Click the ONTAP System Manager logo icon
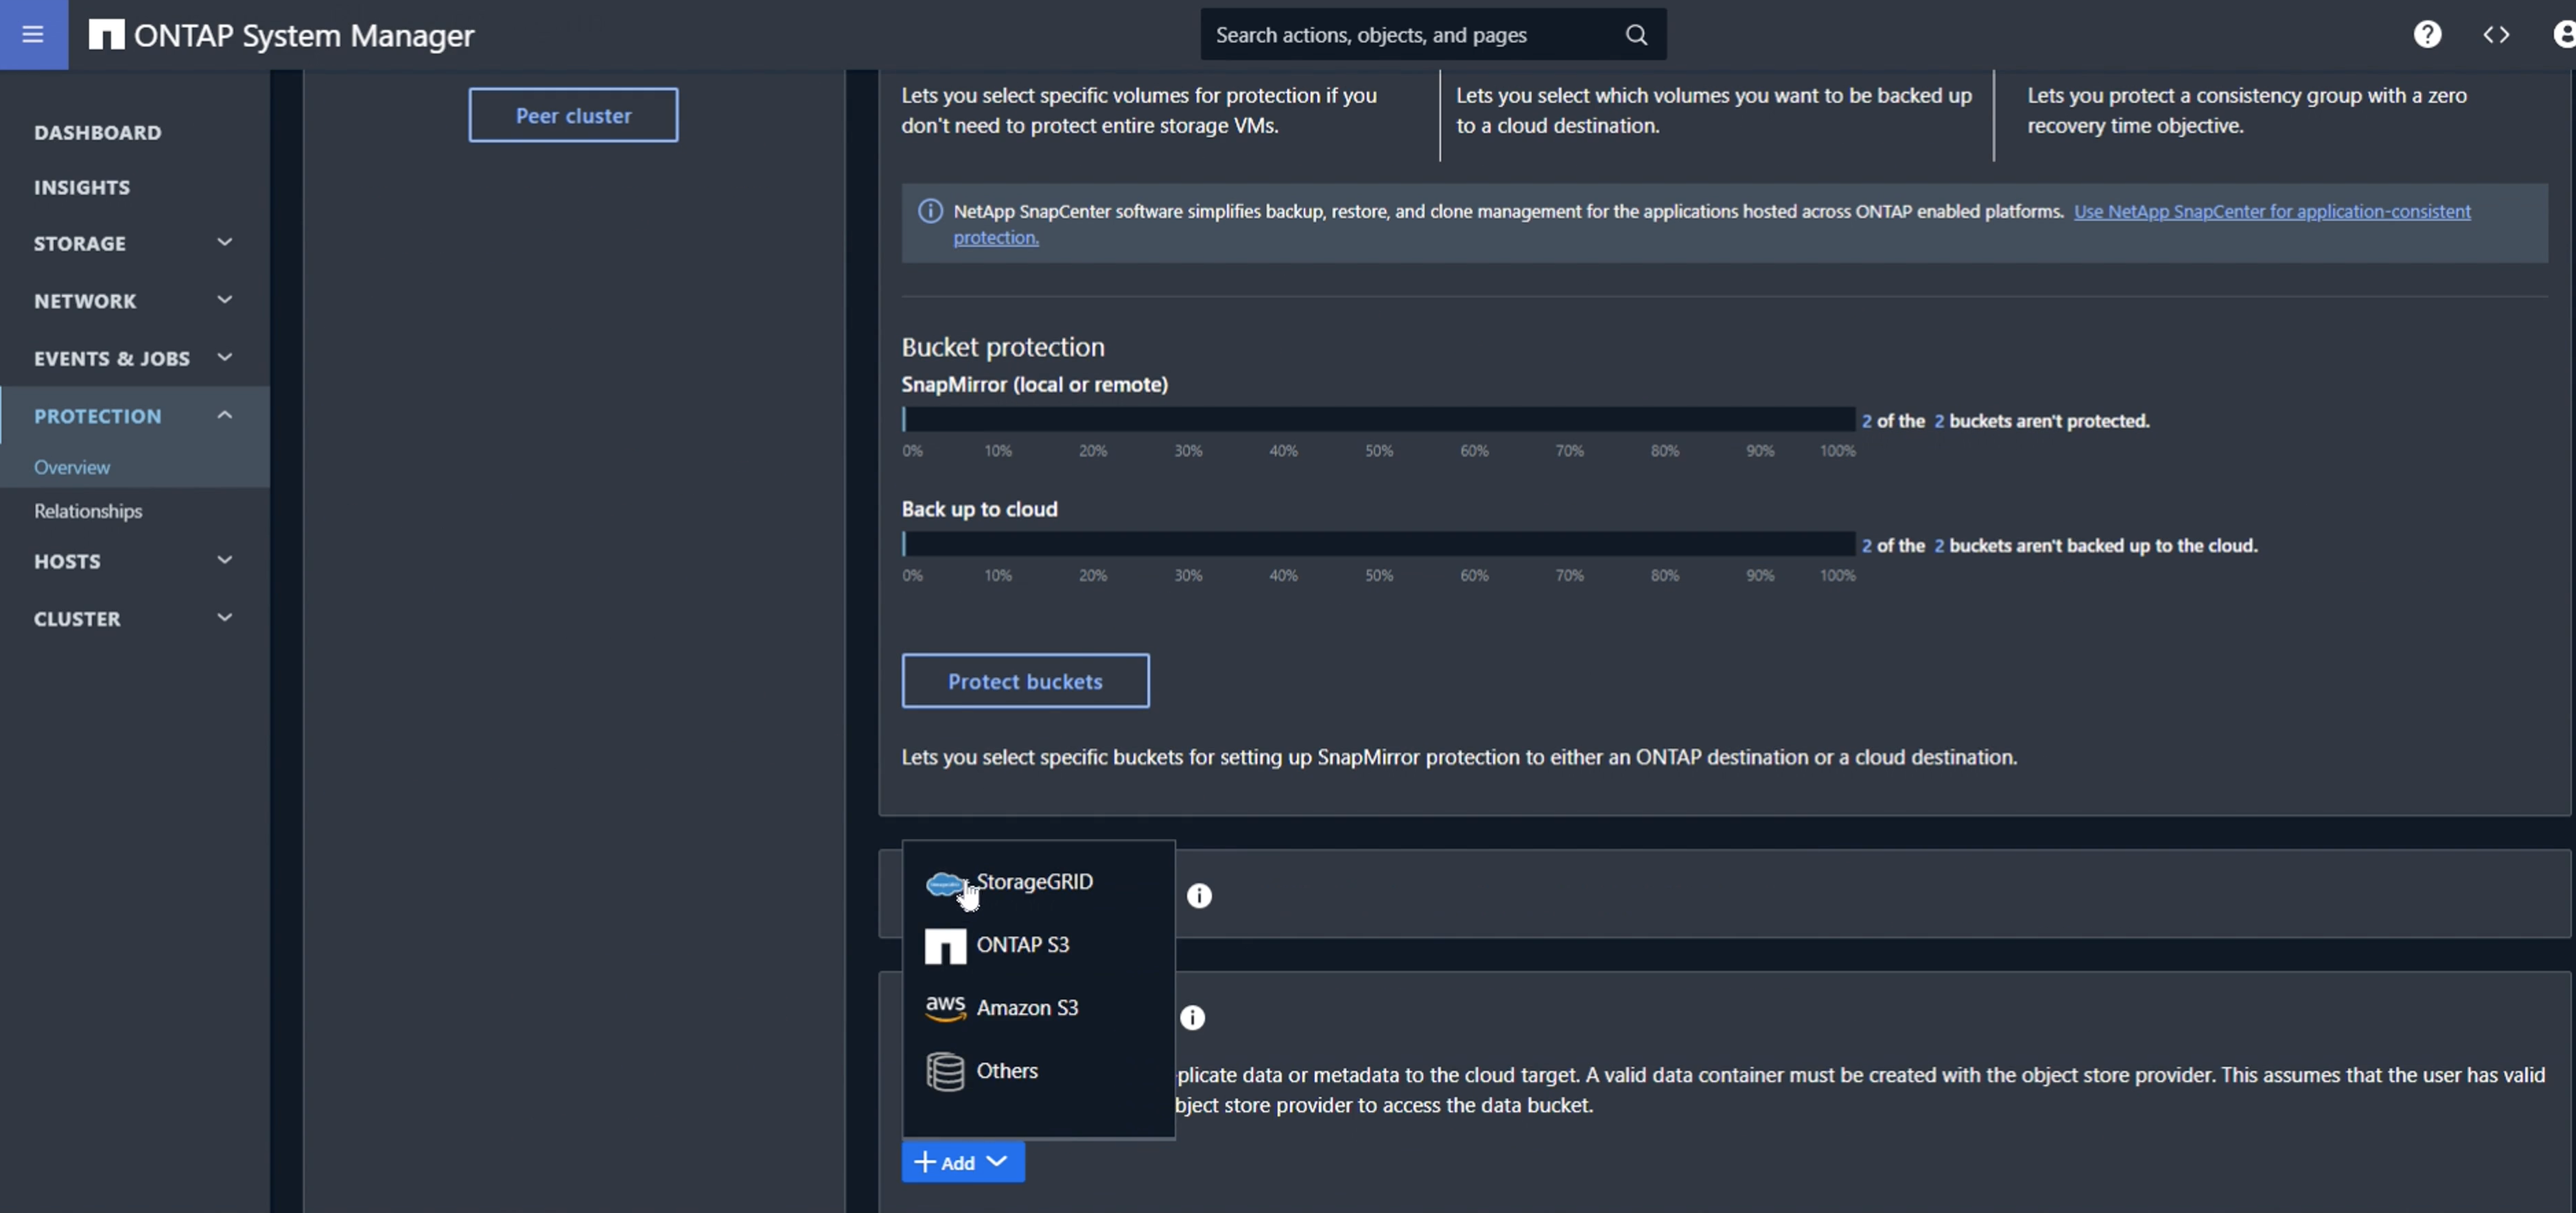The image size is (2576, 1213). 104,33
